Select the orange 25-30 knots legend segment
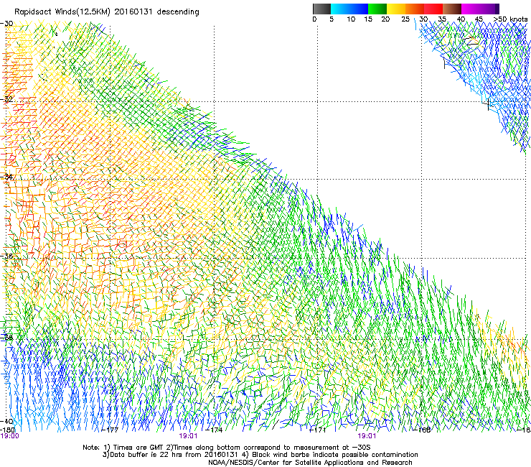The width and height of the screenshot is (531, 467). coord(415,9)
